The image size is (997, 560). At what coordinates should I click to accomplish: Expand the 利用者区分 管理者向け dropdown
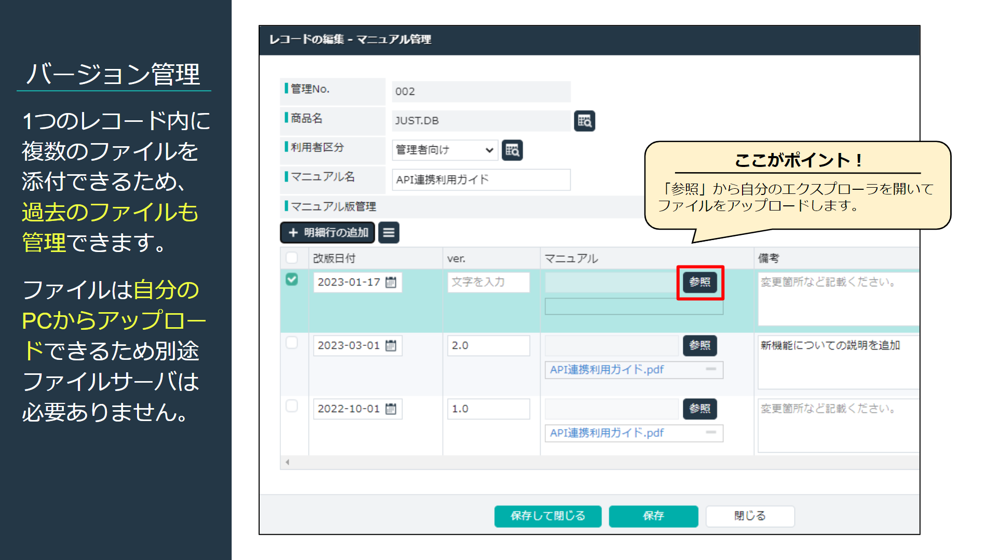(x=444, y=150)
